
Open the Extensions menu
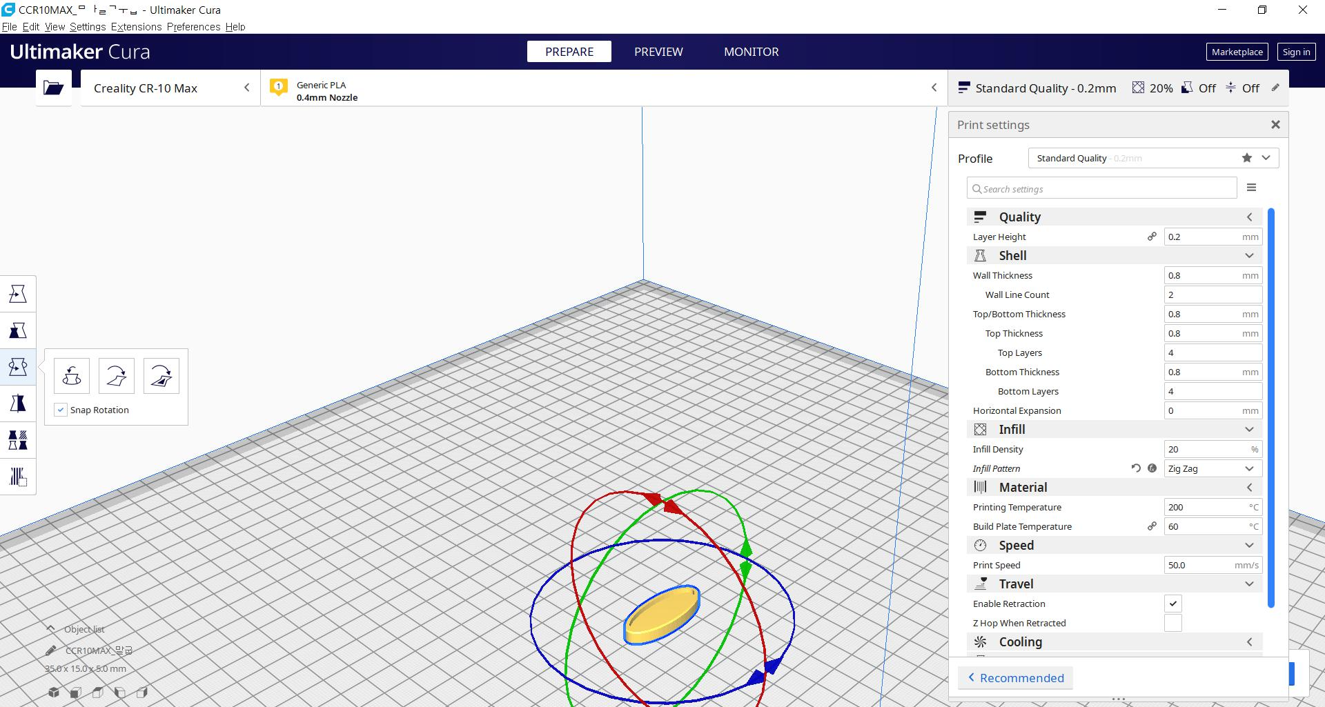click(x=136, y=26)
